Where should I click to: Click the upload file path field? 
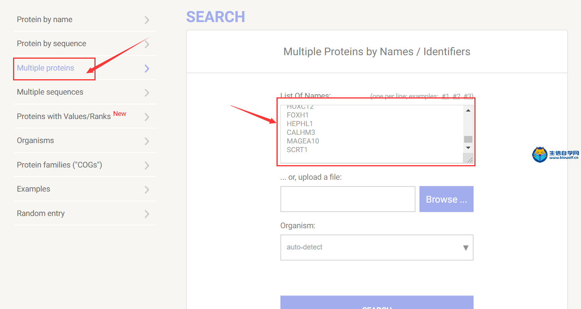click(348, 199)
